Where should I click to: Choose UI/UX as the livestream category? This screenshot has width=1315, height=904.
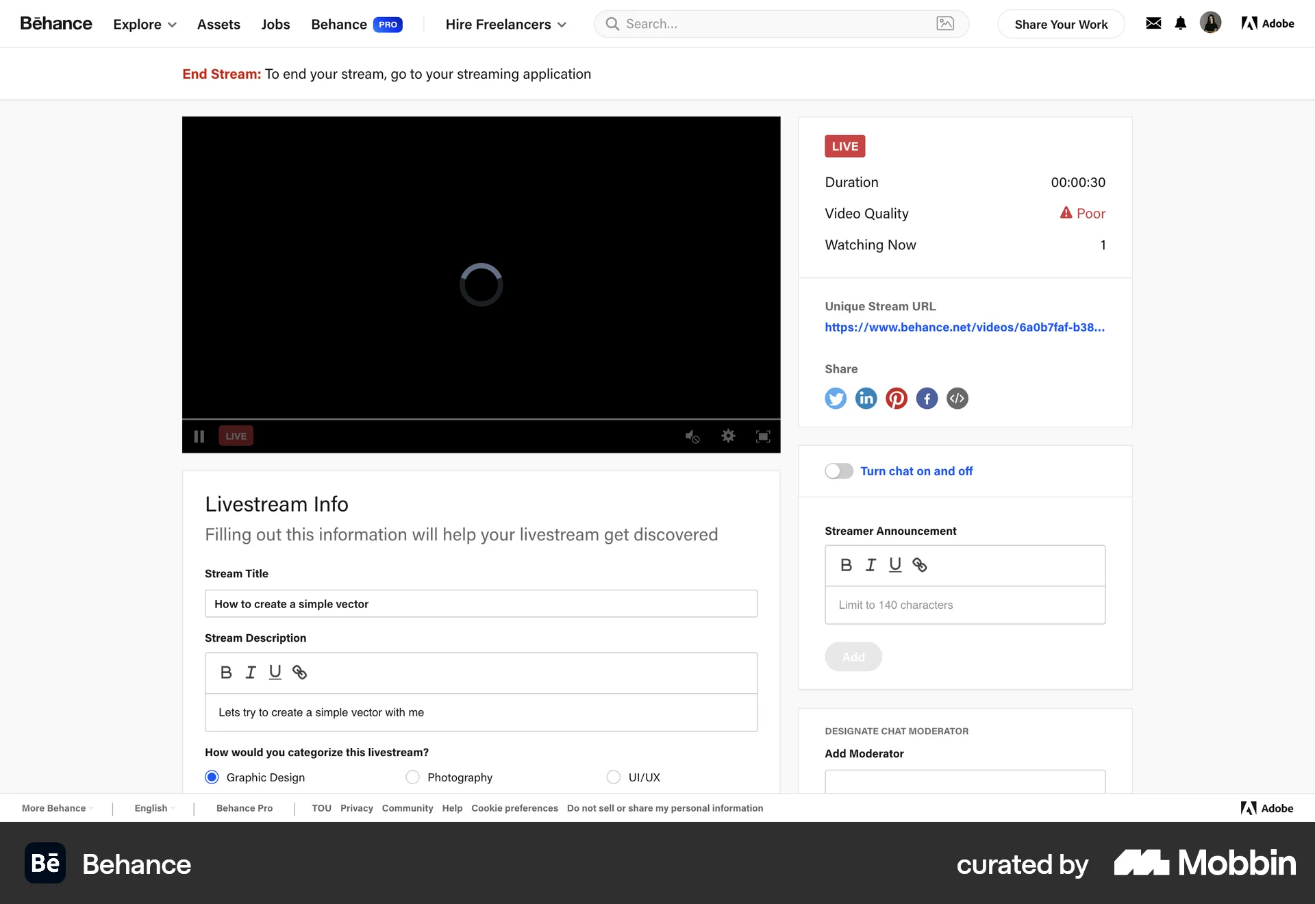point(613,777)
